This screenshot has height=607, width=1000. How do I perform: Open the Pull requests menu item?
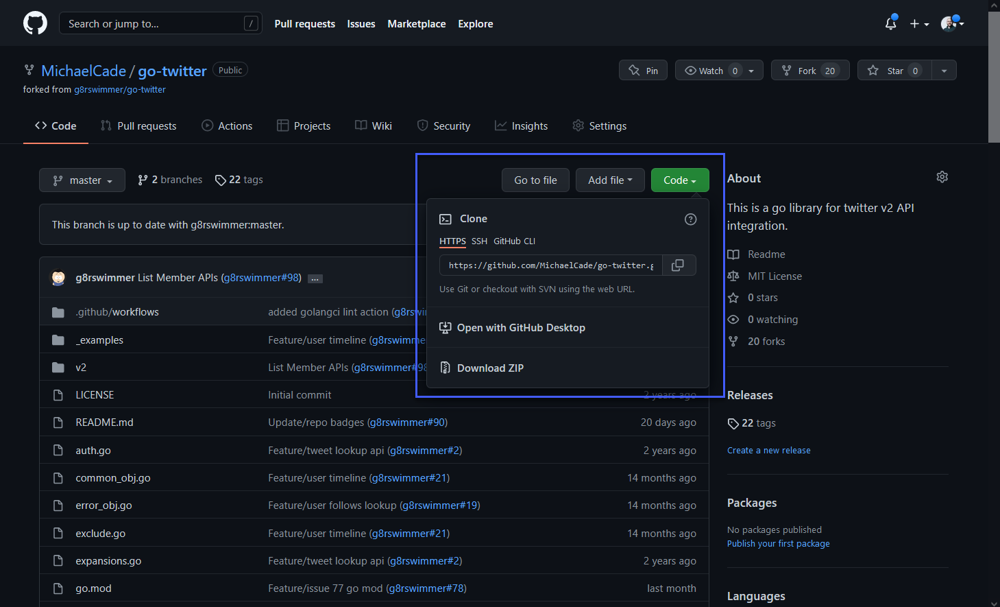coord(304,23)
